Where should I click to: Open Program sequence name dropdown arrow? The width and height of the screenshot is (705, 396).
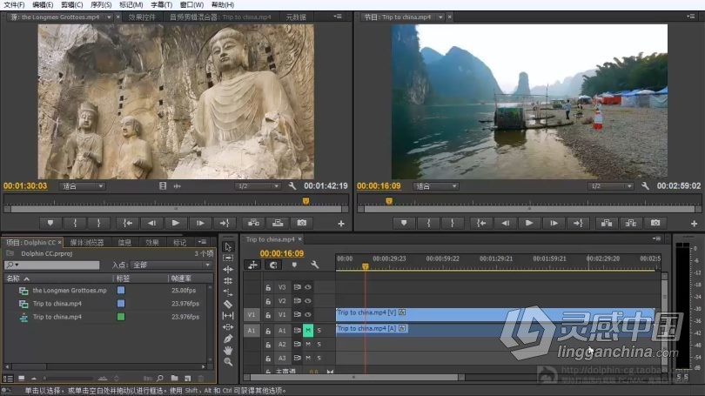tap(440, 17)
